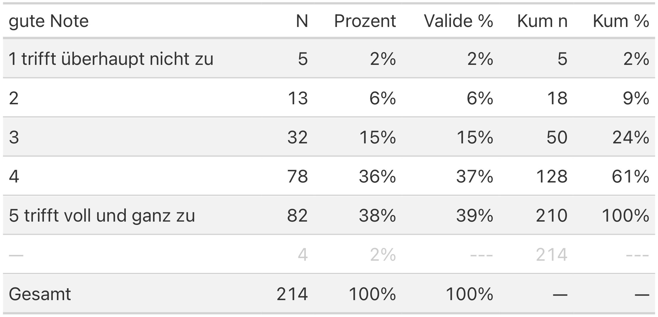Click the N value 13
This screenshot has height=317, width=658.
point(298,98)
